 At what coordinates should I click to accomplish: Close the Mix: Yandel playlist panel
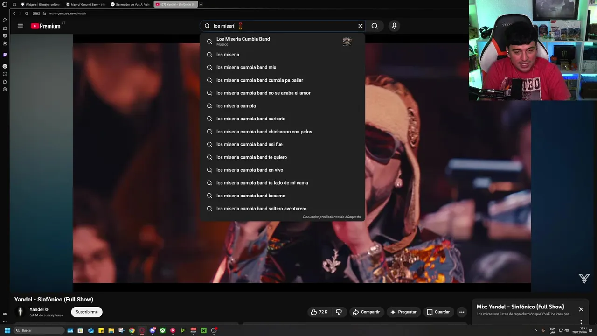click(x=581, y=309)
